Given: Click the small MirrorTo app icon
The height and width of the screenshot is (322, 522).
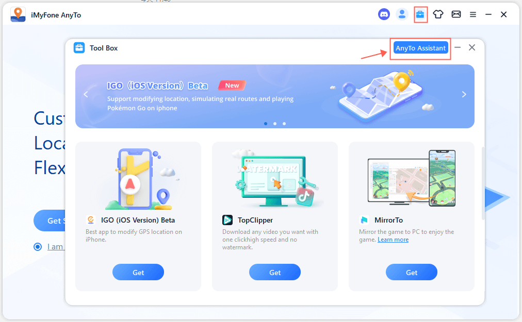Looking at the screenshot, I should pyautogui.click(x=364, y=220).
